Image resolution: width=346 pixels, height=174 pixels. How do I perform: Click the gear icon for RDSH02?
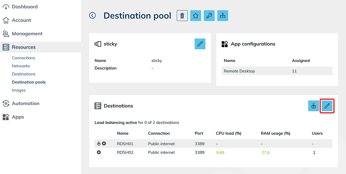pyautogui.click(x=99, y=152)
